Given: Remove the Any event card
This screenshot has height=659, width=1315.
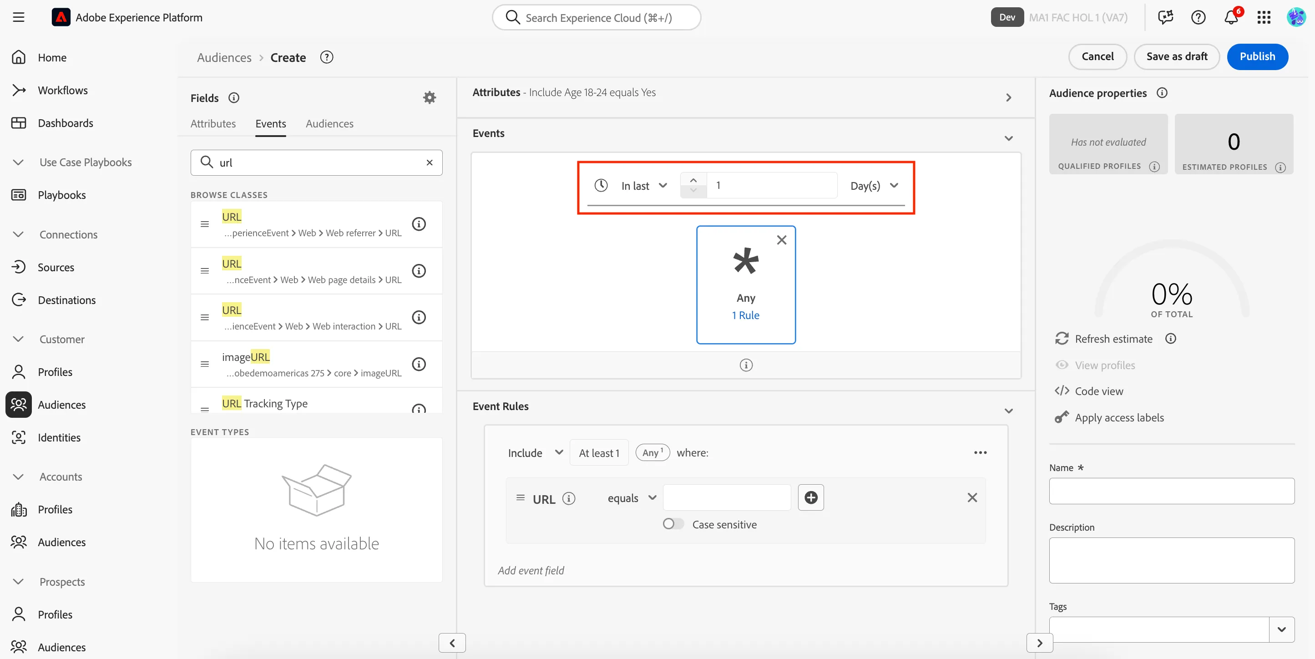Looking at the screenshot, I should coord(781,240).
